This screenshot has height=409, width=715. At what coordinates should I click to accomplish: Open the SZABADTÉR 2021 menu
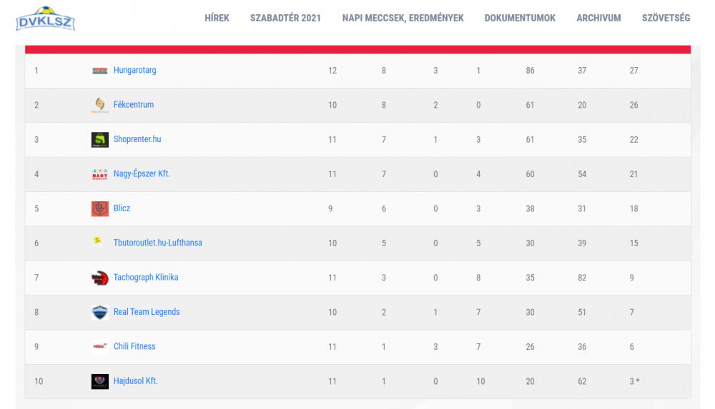click(x=285, y=19)
